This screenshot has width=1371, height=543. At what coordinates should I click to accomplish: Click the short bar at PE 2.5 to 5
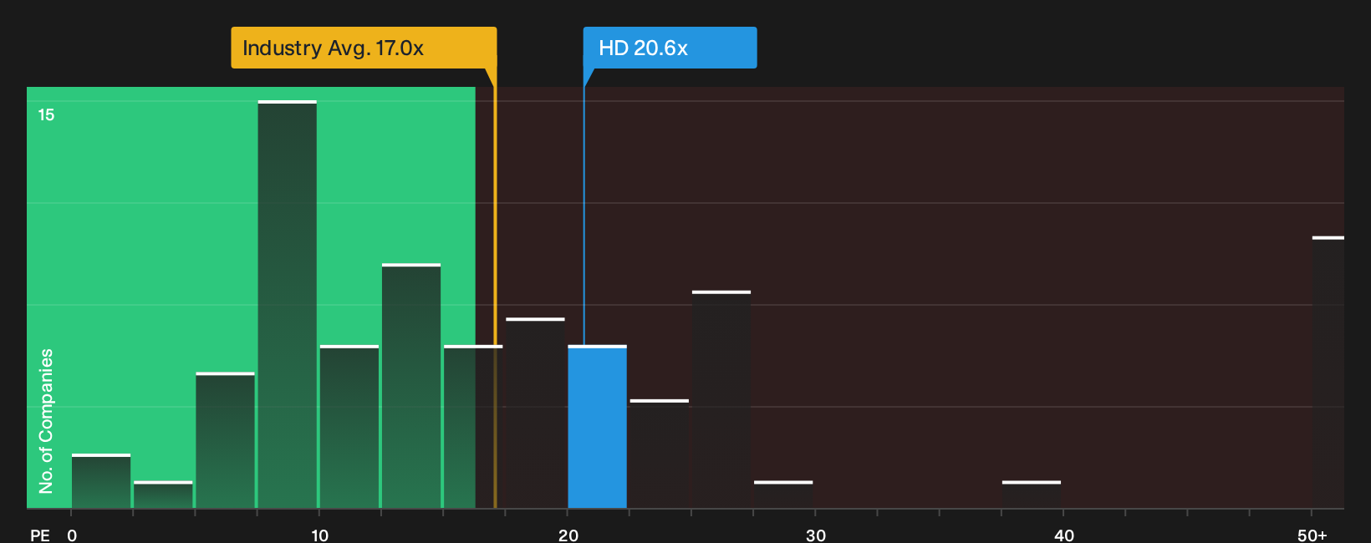coord(163,495)
